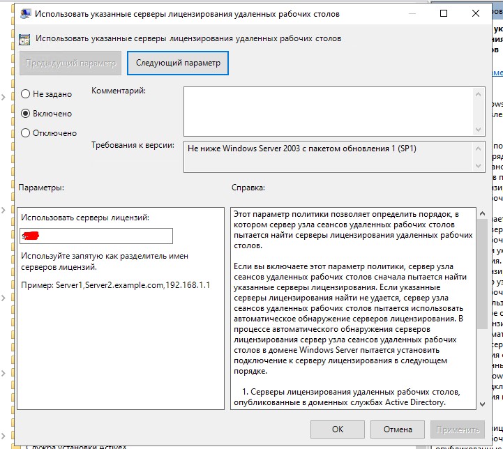Image resolution: width=503 pixels, height=449 pixels.
Task: Click the help paragraph starting 'Этот параметр политики'
Action: (353, 230)
